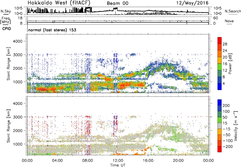The width and height of the screenshot is (241, 167).
Task: Click the '16:00' time axis label
Action: [x=148, y=161]
